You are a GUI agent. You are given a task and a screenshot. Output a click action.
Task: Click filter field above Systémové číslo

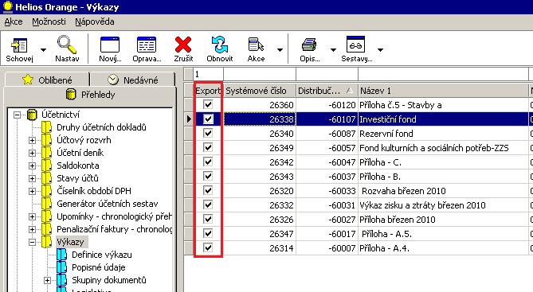[260, 74]
